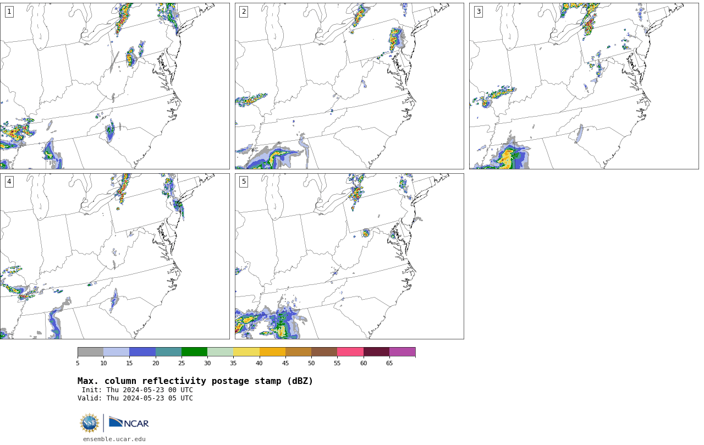Click the Init: Thu 2024-05-23 00 UTC text

click(137, 390)
